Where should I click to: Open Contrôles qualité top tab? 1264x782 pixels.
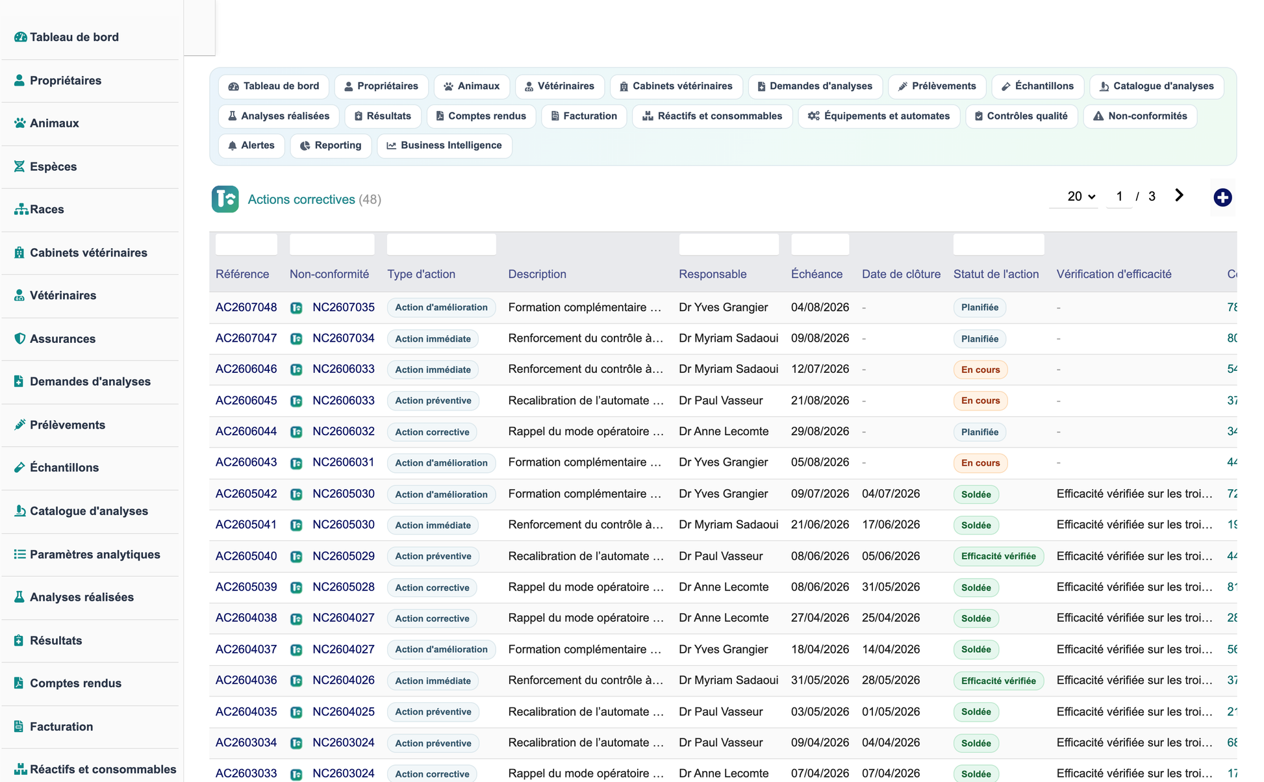[x=1021, y=116]
